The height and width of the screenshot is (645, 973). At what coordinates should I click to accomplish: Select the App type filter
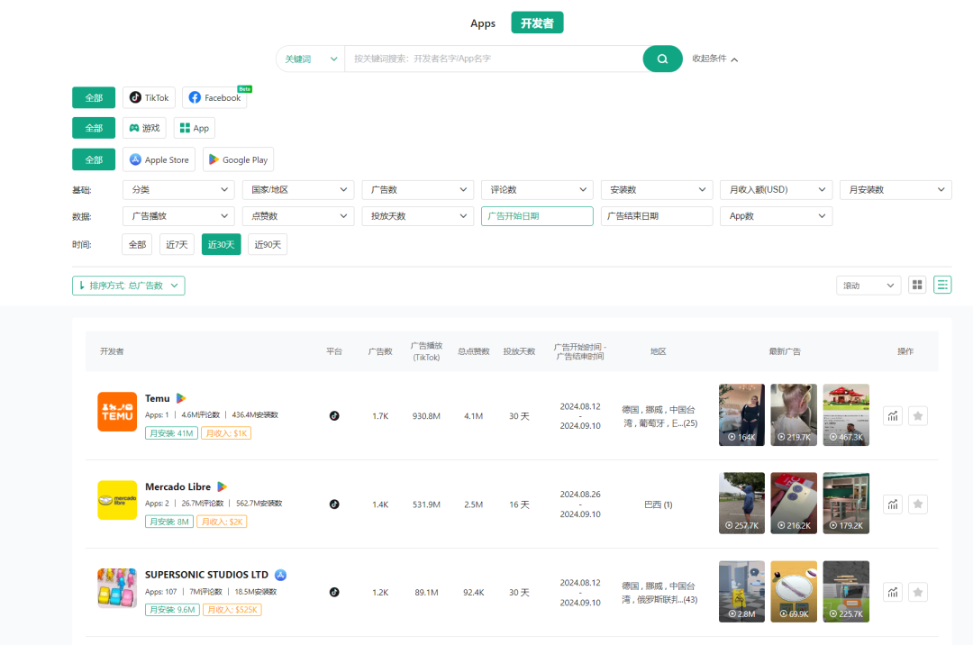tap(195, 128)
